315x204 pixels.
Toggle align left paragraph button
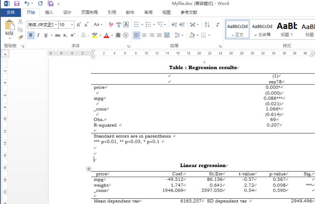pyautogui.click(x=136, y=35)
